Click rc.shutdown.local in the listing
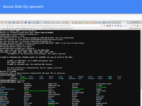142x106 pixels. 104,84
